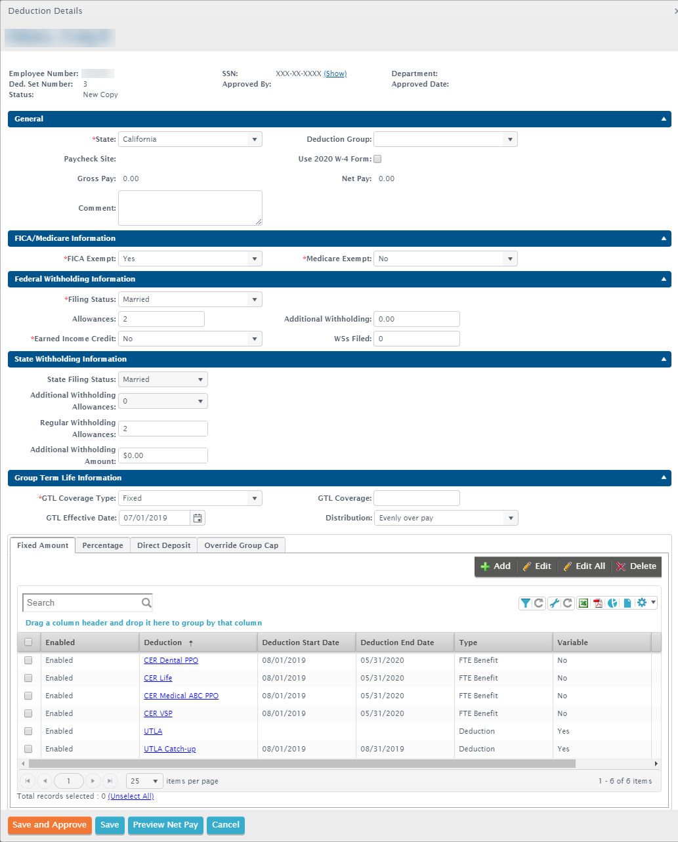Export grid to Excel
678x842 pixels.
point(583,603)
